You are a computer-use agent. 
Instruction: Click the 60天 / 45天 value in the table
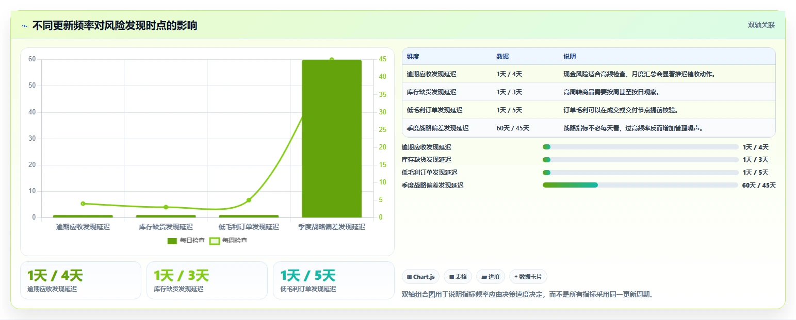[x=513, y=128]
